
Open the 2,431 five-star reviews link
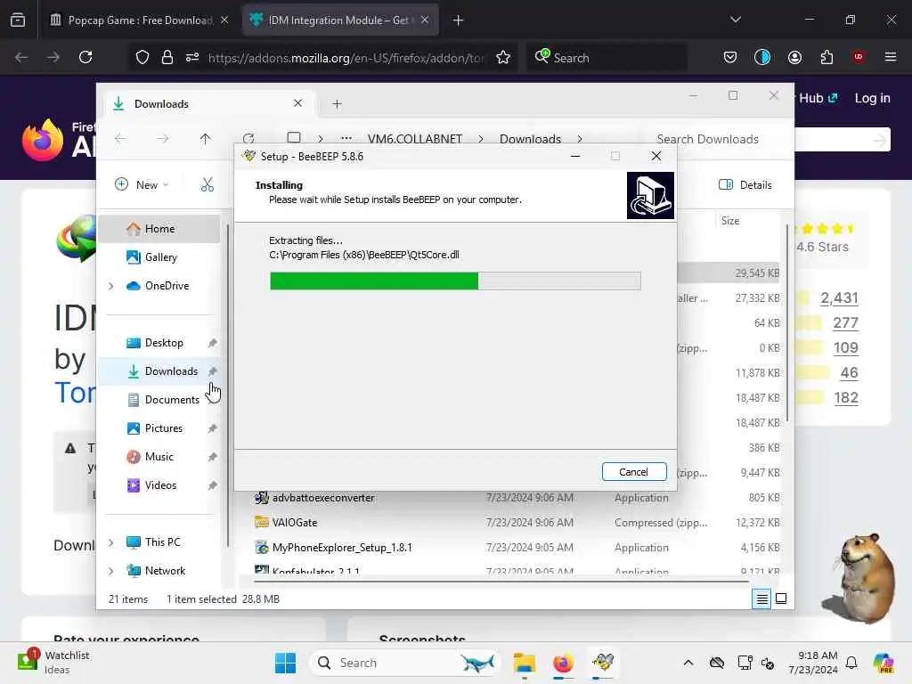click(x=839, y=297)
